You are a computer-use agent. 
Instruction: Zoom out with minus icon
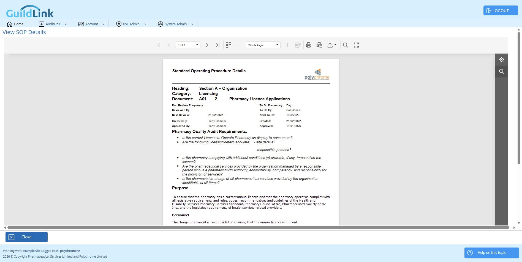pos(239,45)
